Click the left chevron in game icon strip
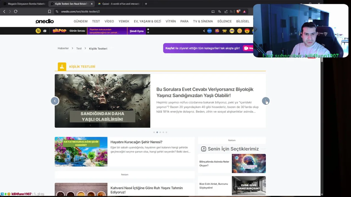The image size is (351, 197). (x=204, y=31)
